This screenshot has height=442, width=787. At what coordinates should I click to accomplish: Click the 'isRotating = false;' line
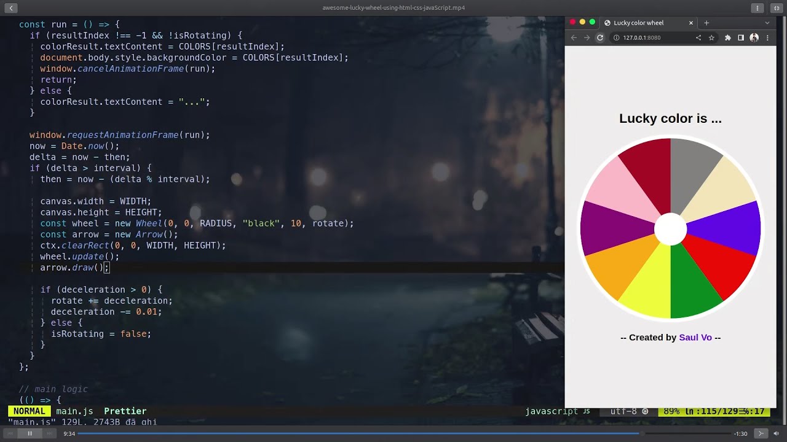tap(101, 334)
